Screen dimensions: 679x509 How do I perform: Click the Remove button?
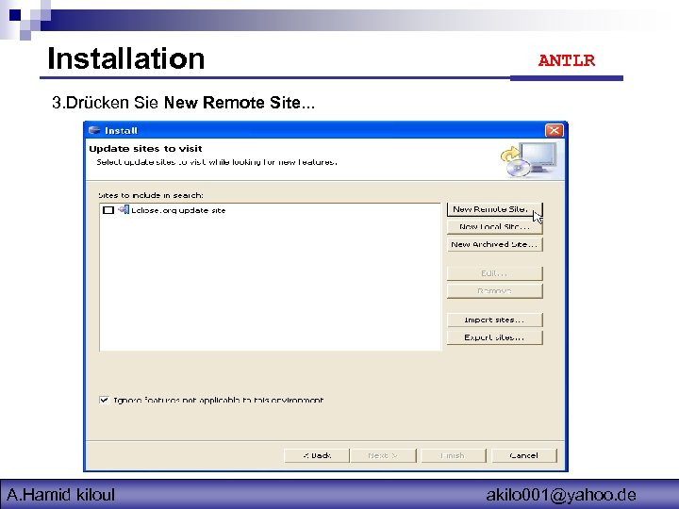click(494, 291)
